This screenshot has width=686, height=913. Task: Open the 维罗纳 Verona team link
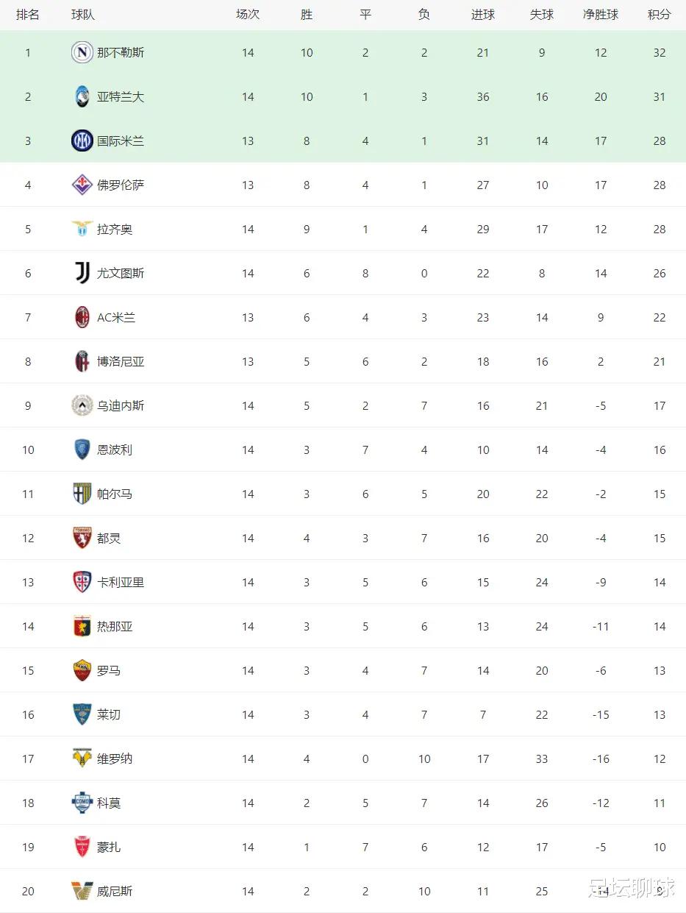point(115,759)
